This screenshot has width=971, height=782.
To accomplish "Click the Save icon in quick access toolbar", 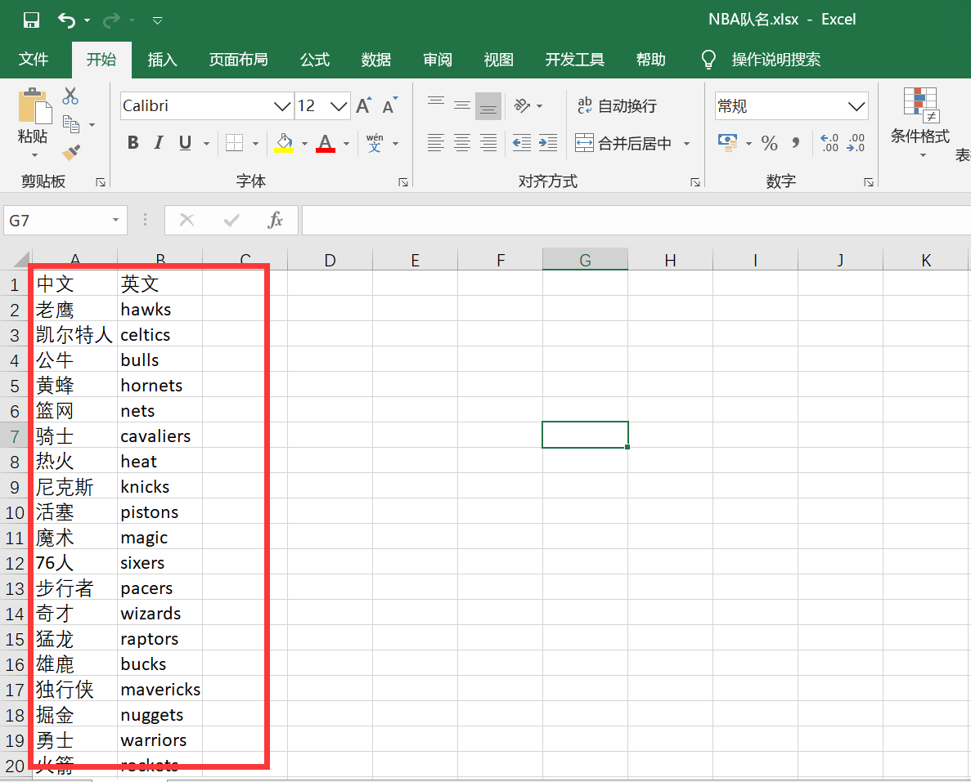I will 31,20.
